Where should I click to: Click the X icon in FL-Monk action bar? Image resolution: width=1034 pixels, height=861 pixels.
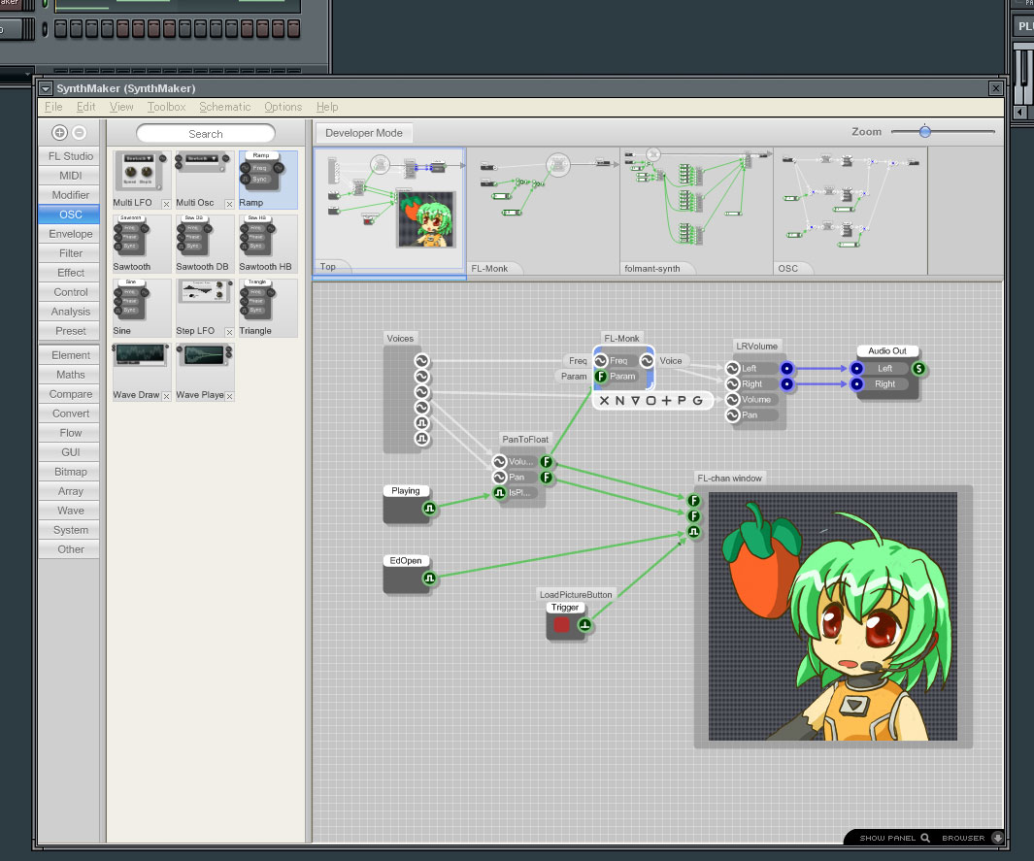click(604, 400)
